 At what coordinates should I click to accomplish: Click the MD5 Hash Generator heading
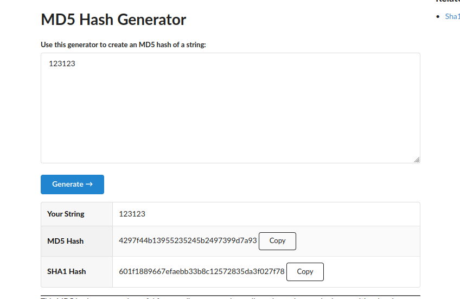(x=113, y=20)
